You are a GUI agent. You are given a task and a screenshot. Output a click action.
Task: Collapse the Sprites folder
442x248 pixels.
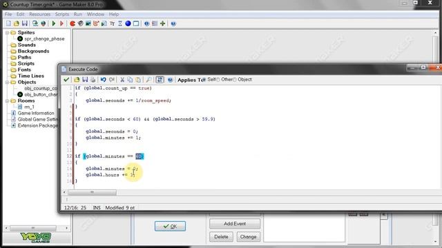pos(8,32)
